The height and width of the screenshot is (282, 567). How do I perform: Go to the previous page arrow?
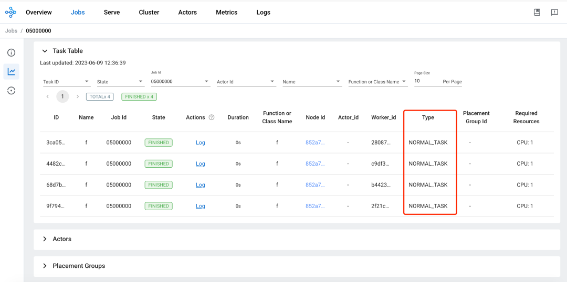pyautogui.click(x=48, y=97)
